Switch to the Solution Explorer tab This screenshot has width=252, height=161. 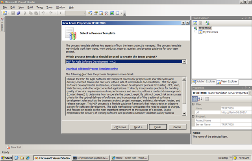tap(204, 81)
